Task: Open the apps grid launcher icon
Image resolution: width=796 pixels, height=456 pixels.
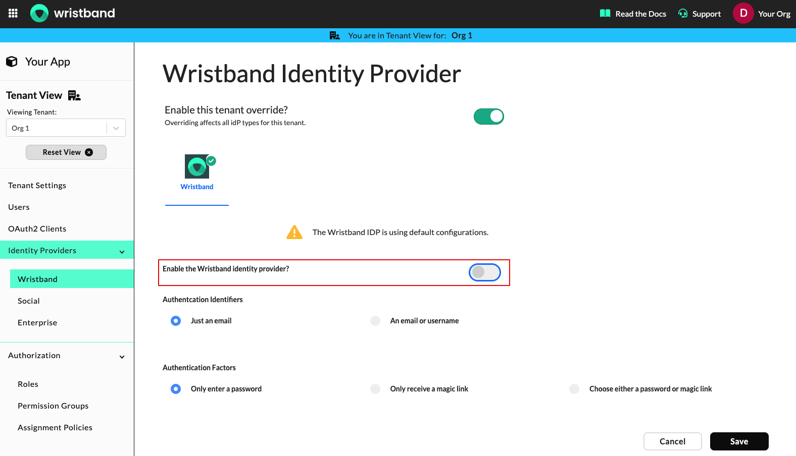Action: tap(13, 13)
